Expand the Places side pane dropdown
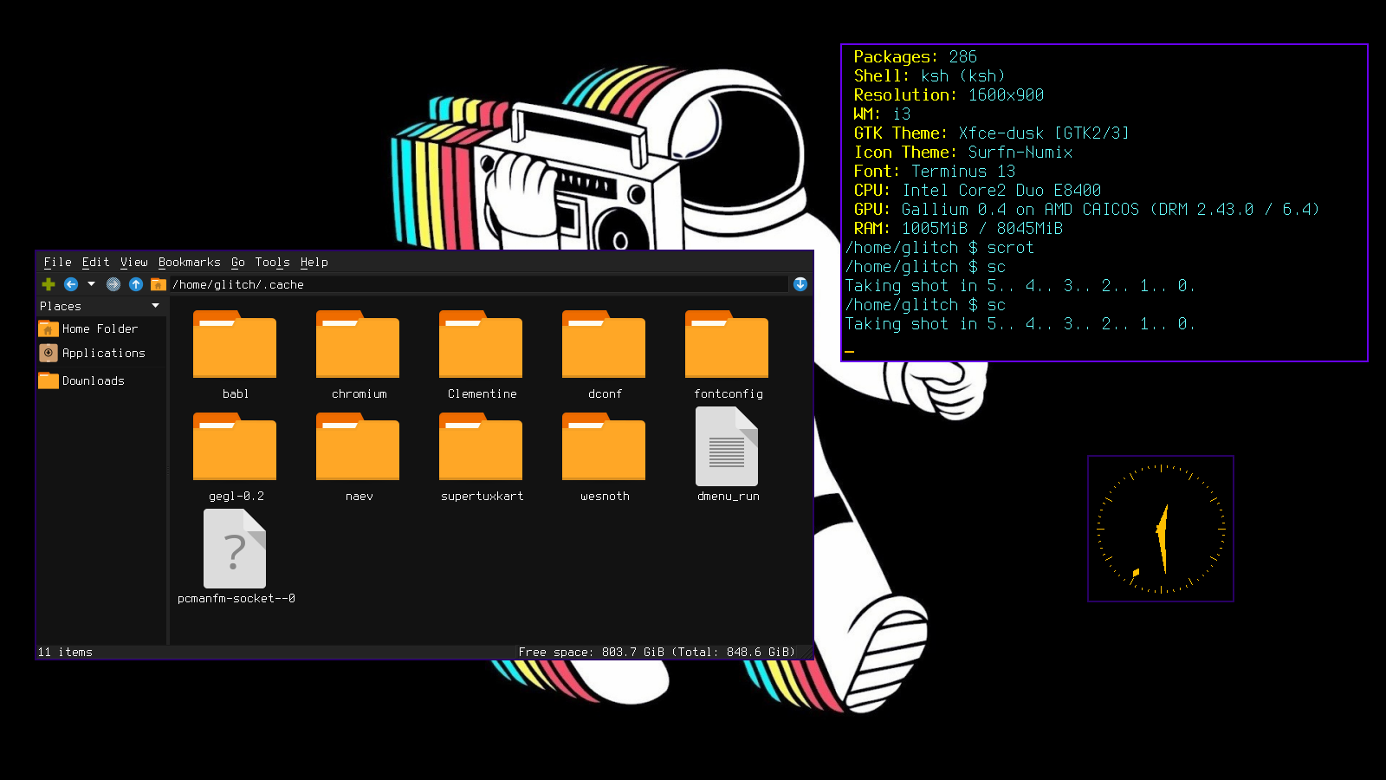Screen dimensions: 1386x780 coord(156,306)
